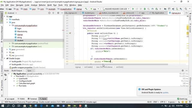Click the update link in notification
This screenshot has width=192, height=108.
(x=165, y=93)
